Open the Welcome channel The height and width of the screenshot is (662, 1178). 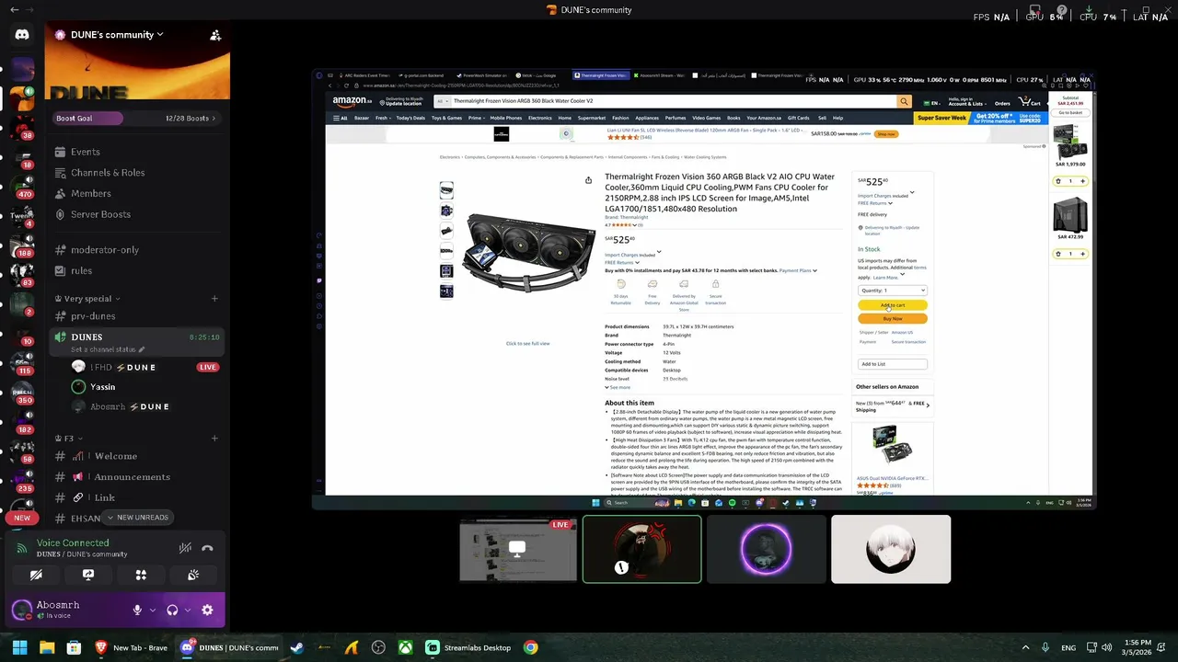point(136,456)
